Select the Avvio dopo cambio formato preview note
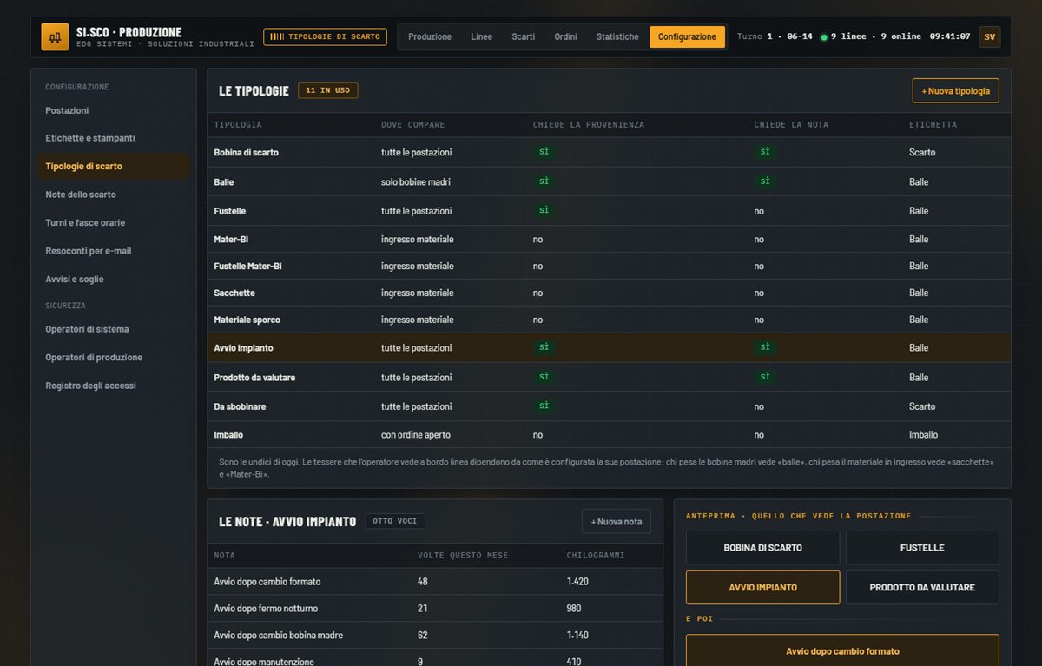The width and height of the screenshot is (1042, 666). [842, 650]
